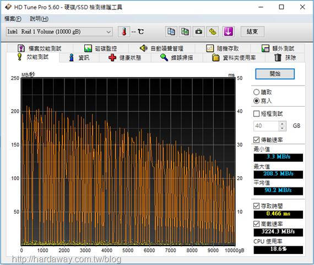Open the 錯誤掃描 magnifier tab

[177, 58]
